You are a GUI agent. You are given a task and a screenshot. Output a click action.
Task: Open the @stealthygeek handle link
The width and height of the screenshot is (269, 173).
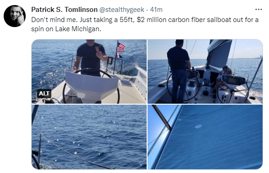pos(122,10)
